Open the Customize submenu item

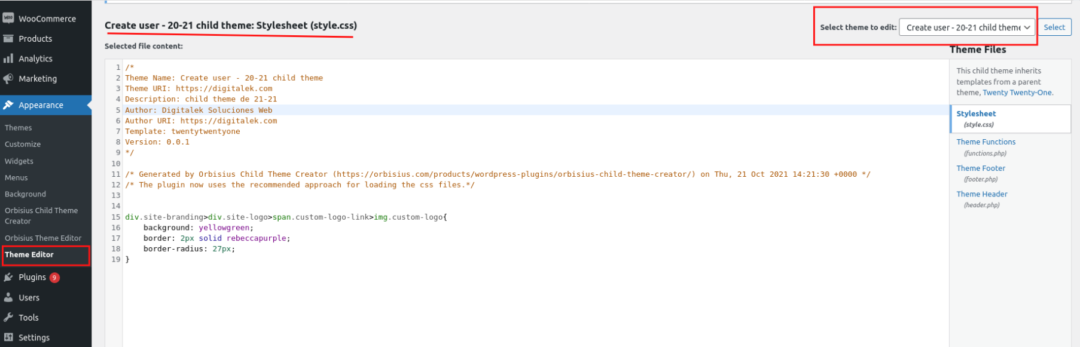click(23, 145)
